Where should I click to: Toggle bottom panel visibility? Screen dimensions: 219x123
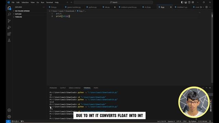tap(185, 2)
